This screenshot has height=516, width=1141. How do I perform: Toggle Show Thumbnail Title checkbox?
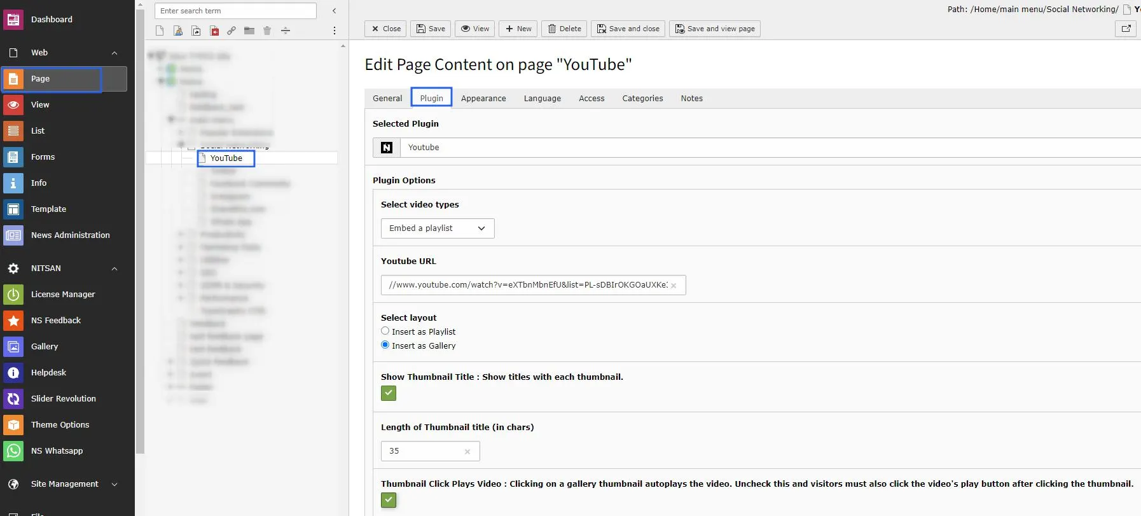click(x=389, y=393)
